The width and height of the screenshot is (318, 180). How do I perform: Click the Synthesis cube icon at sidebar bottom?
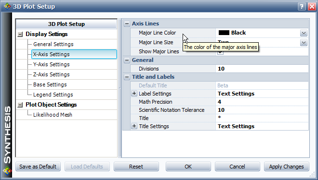tap(7, 171)
